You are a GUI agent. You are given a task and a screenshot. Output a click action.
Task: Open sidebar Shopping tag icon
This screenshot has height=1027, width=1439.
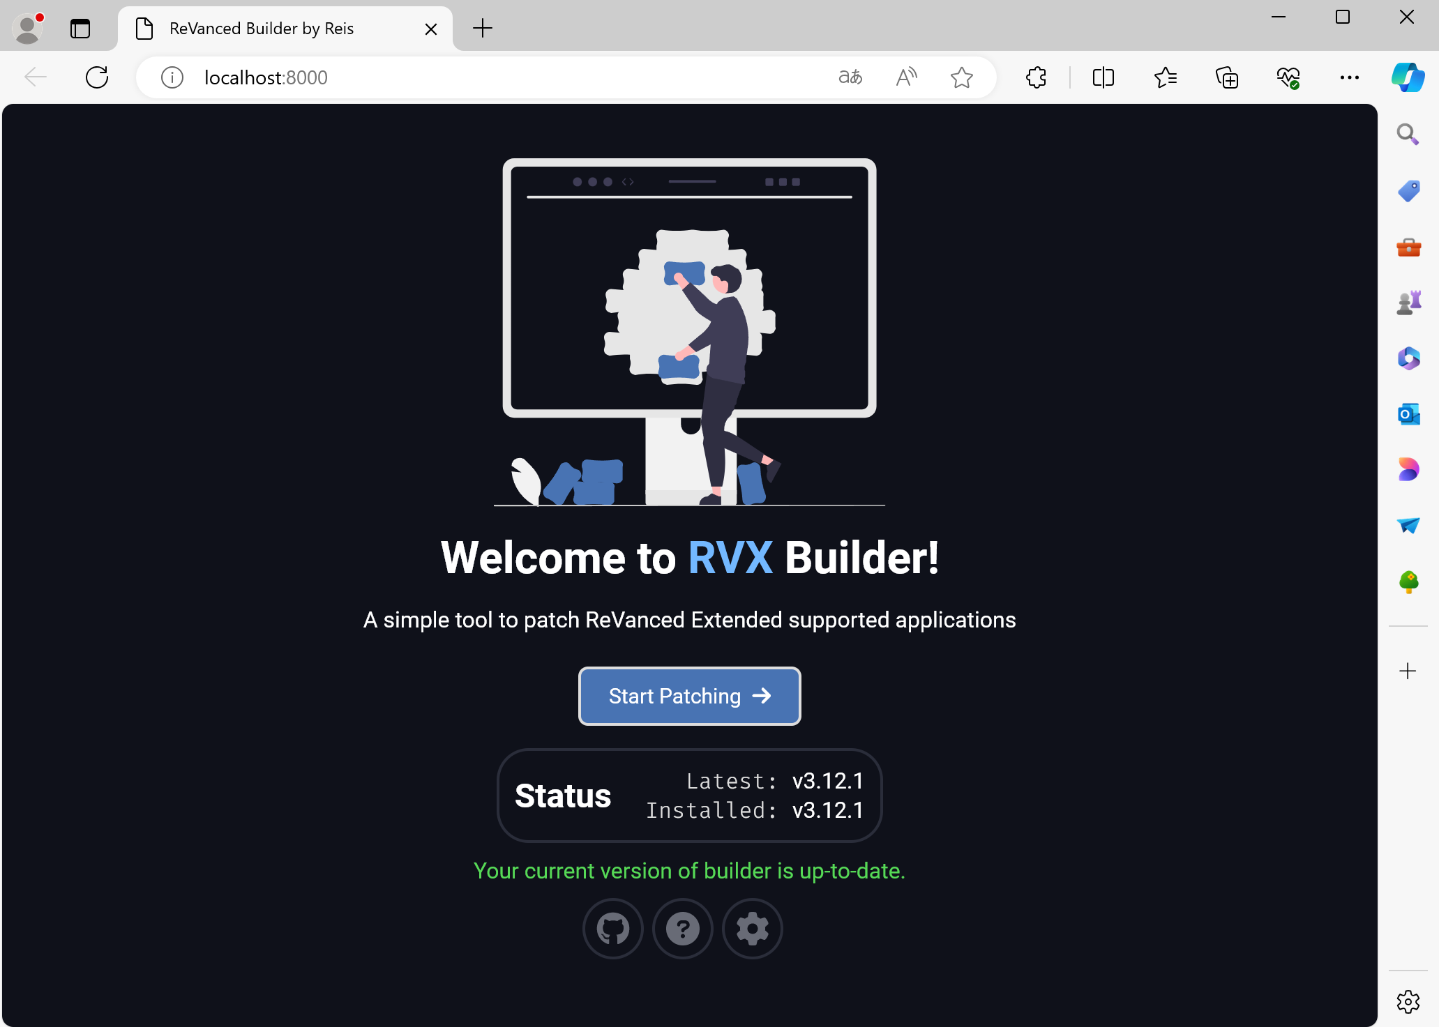point(1408,190)
